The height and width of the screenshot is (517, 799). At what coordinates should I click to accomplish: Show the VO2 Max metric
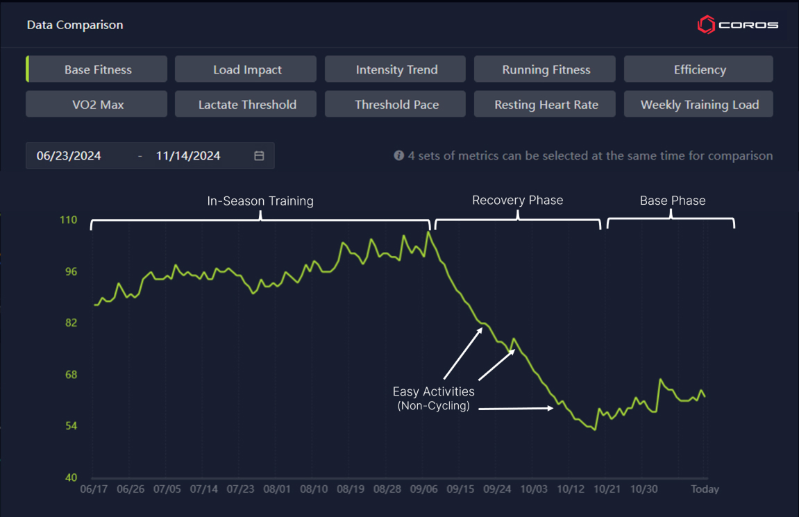pyautogui.click(x=96, y=104)
